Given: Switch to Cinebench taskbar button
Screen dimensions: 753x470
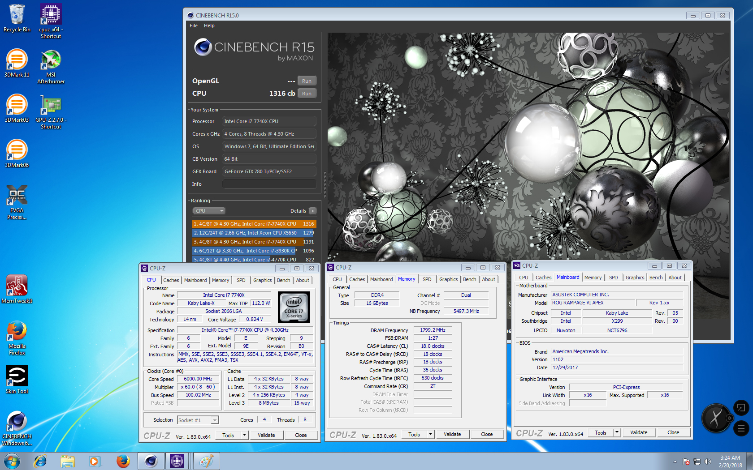Looking at the screenshot, I should [151, 461].
